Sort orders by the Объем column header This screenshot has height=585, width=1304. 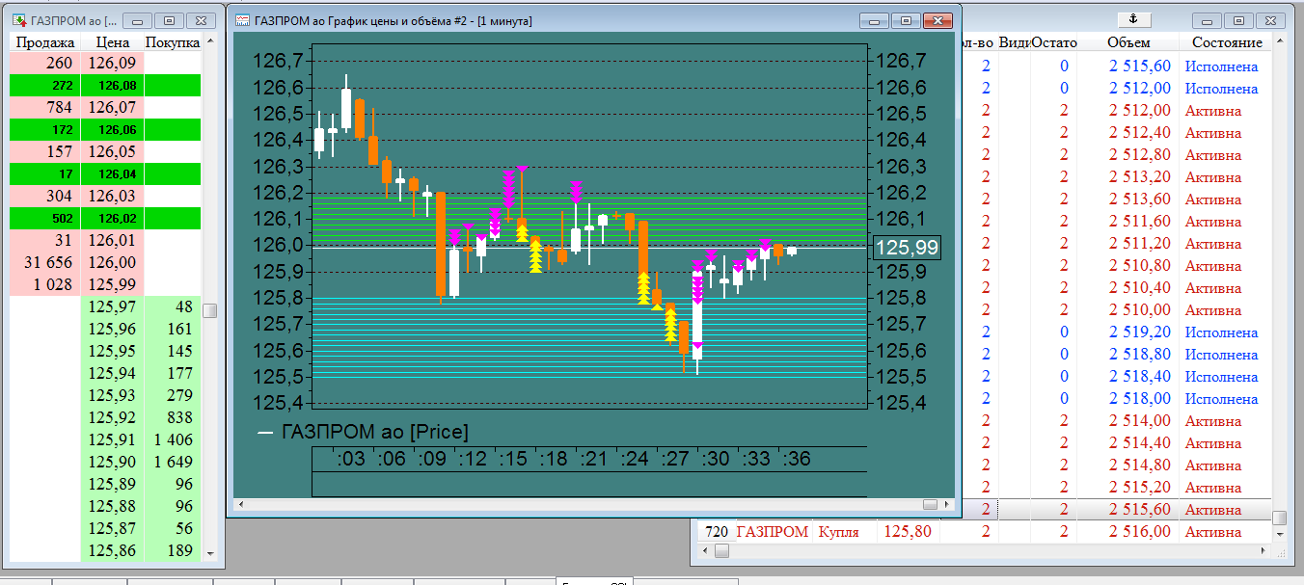[1128, 42]
